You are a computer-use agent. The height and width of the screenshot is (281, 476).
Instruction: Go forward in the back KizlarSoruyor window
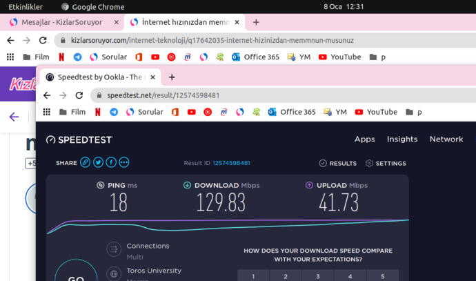point(27,41)
